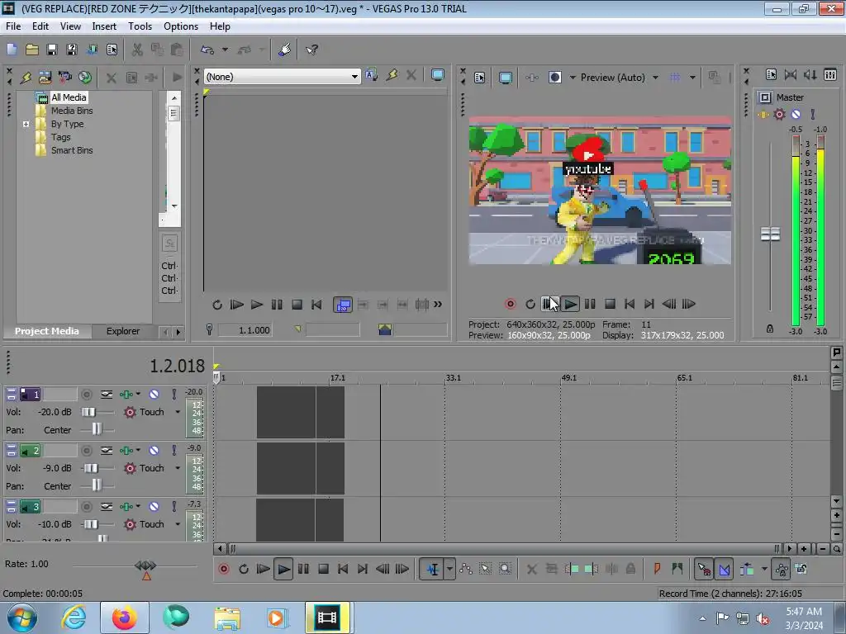The image size is (846, 634).
Task: Select the Project Media tab
Action: tap(47, 331)
